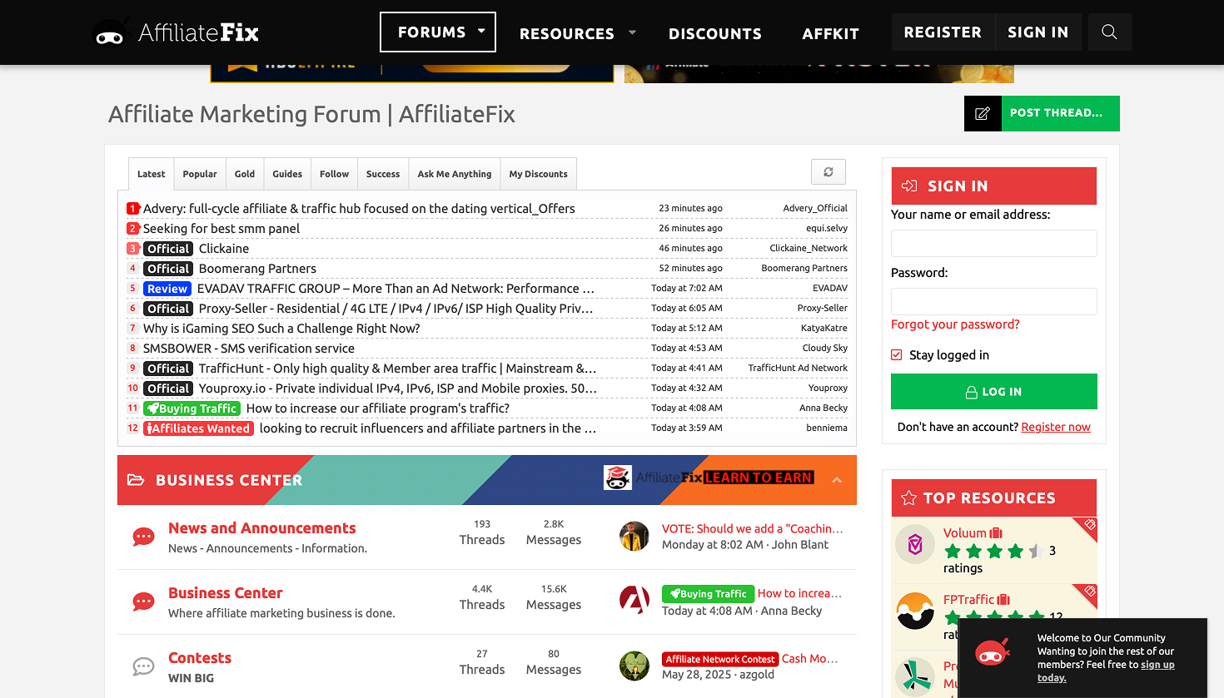Open the Forgot your password link
1224x698 pixels.
[x=955, y=324]
